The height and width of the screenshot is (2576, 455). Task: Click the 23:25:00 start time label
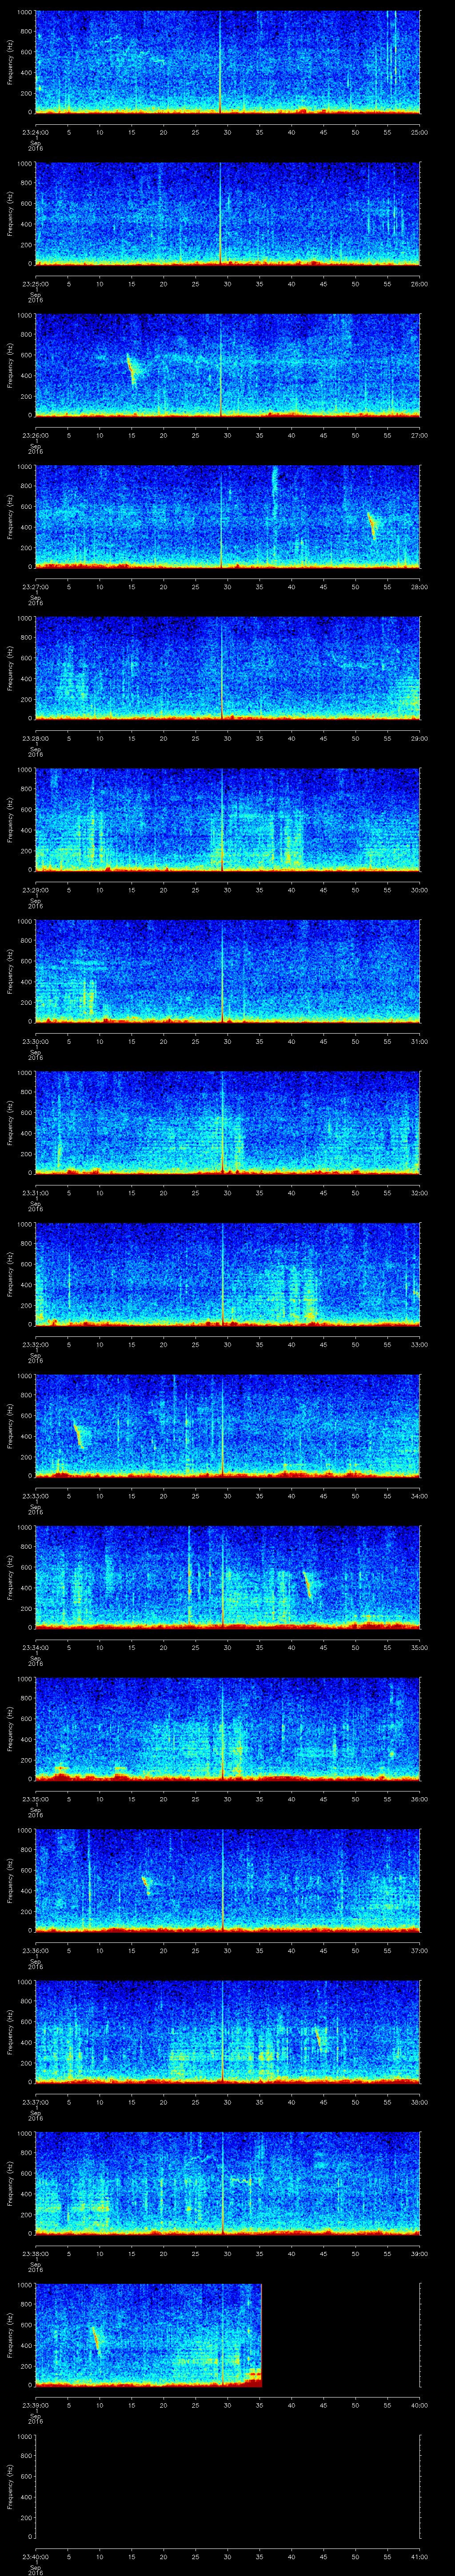click(35, 284)
